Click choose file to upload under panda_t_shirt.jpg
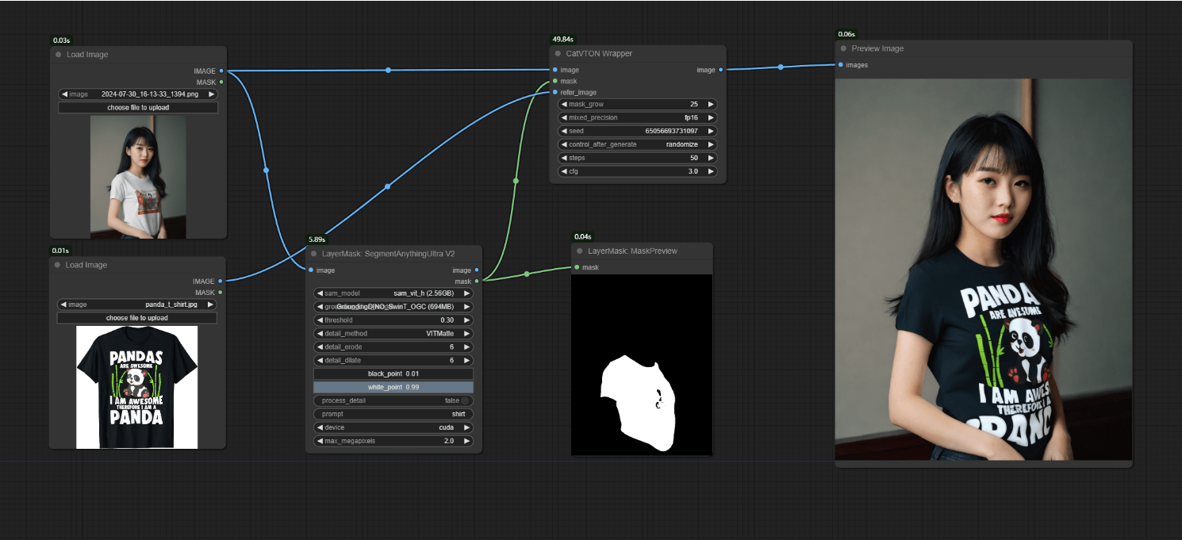 137,318
